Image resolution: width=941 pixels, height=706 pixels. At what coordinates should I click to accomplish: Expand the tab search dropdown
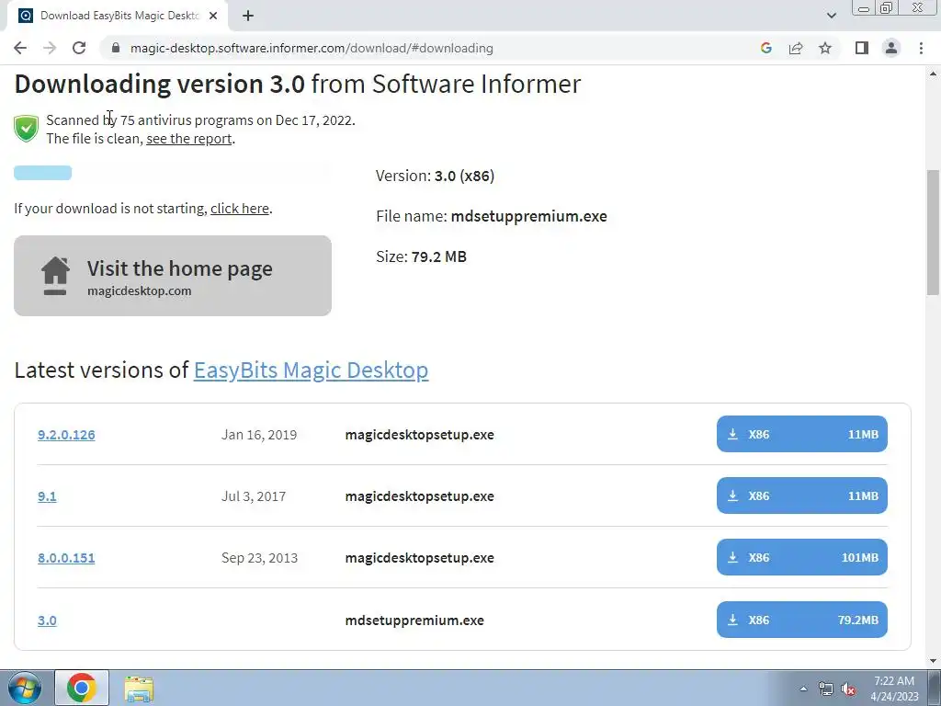click(831, 16)
